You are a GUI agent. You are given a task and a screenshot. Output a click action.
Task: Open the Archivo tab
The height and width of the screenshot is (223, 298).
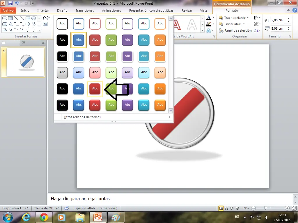click(8, 10)
